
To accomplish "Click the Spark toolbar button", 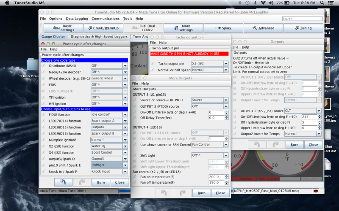I will 223,28.
